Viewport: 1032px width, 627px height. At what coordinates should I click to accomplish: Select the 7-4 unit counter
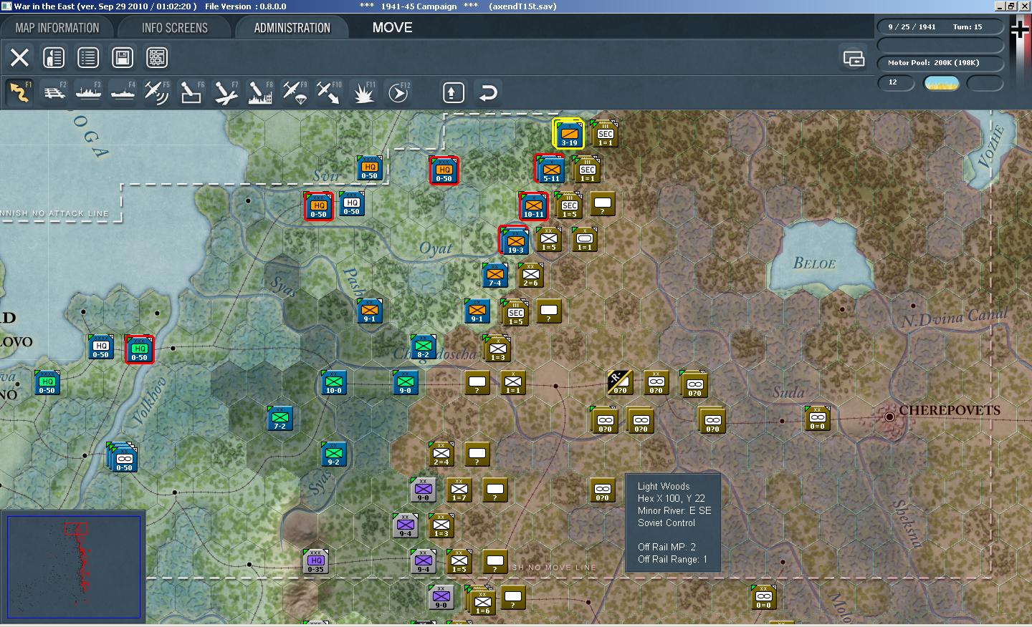[x=494, y=275]
